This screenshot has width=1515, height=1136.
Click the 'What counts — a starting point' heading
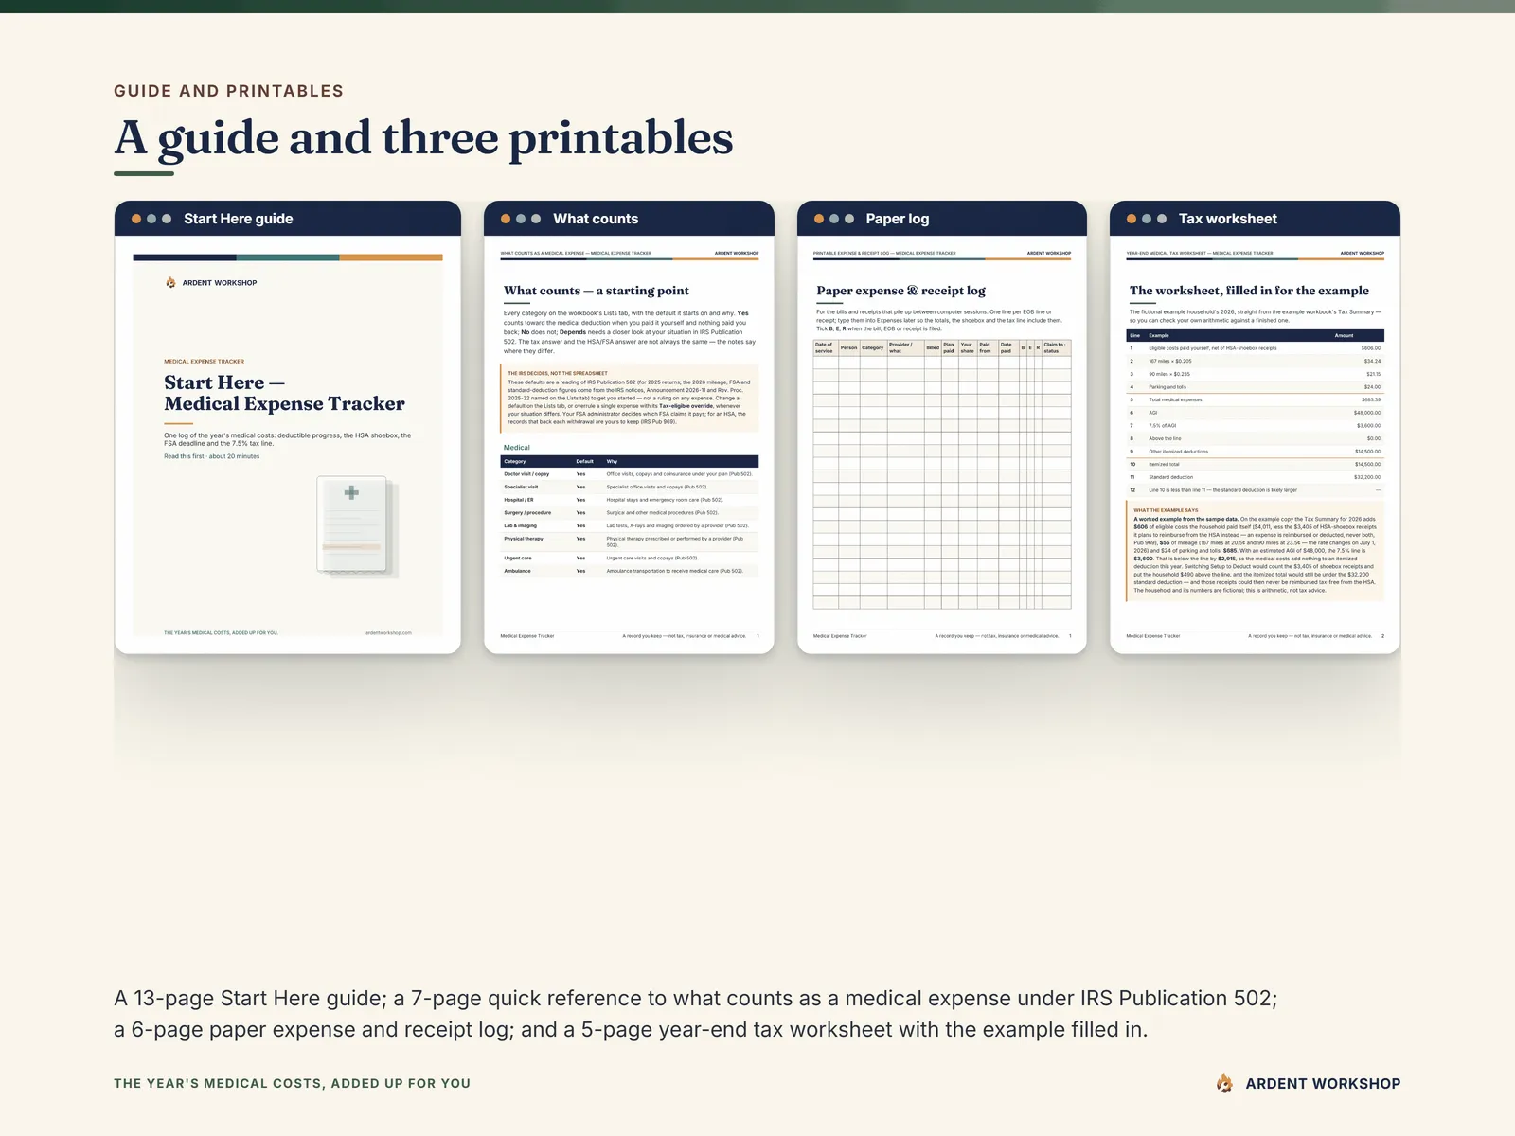point(597,291)
